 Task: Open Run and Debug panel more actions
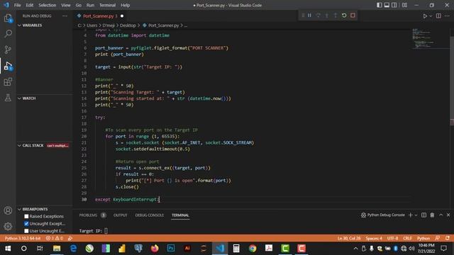[x=65, y=16]
